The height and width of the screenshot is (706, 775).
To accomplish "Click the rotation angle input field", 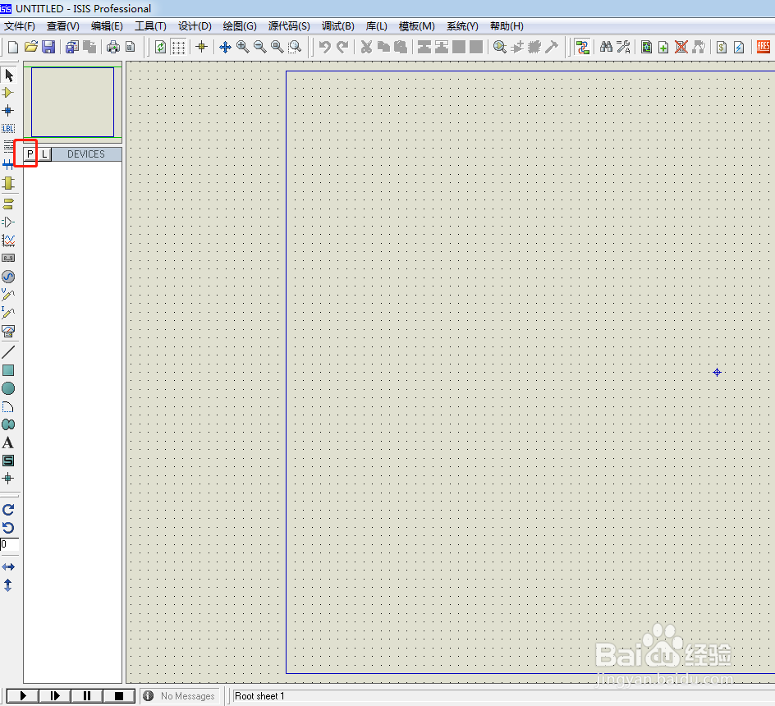I will tap(9, 545).
